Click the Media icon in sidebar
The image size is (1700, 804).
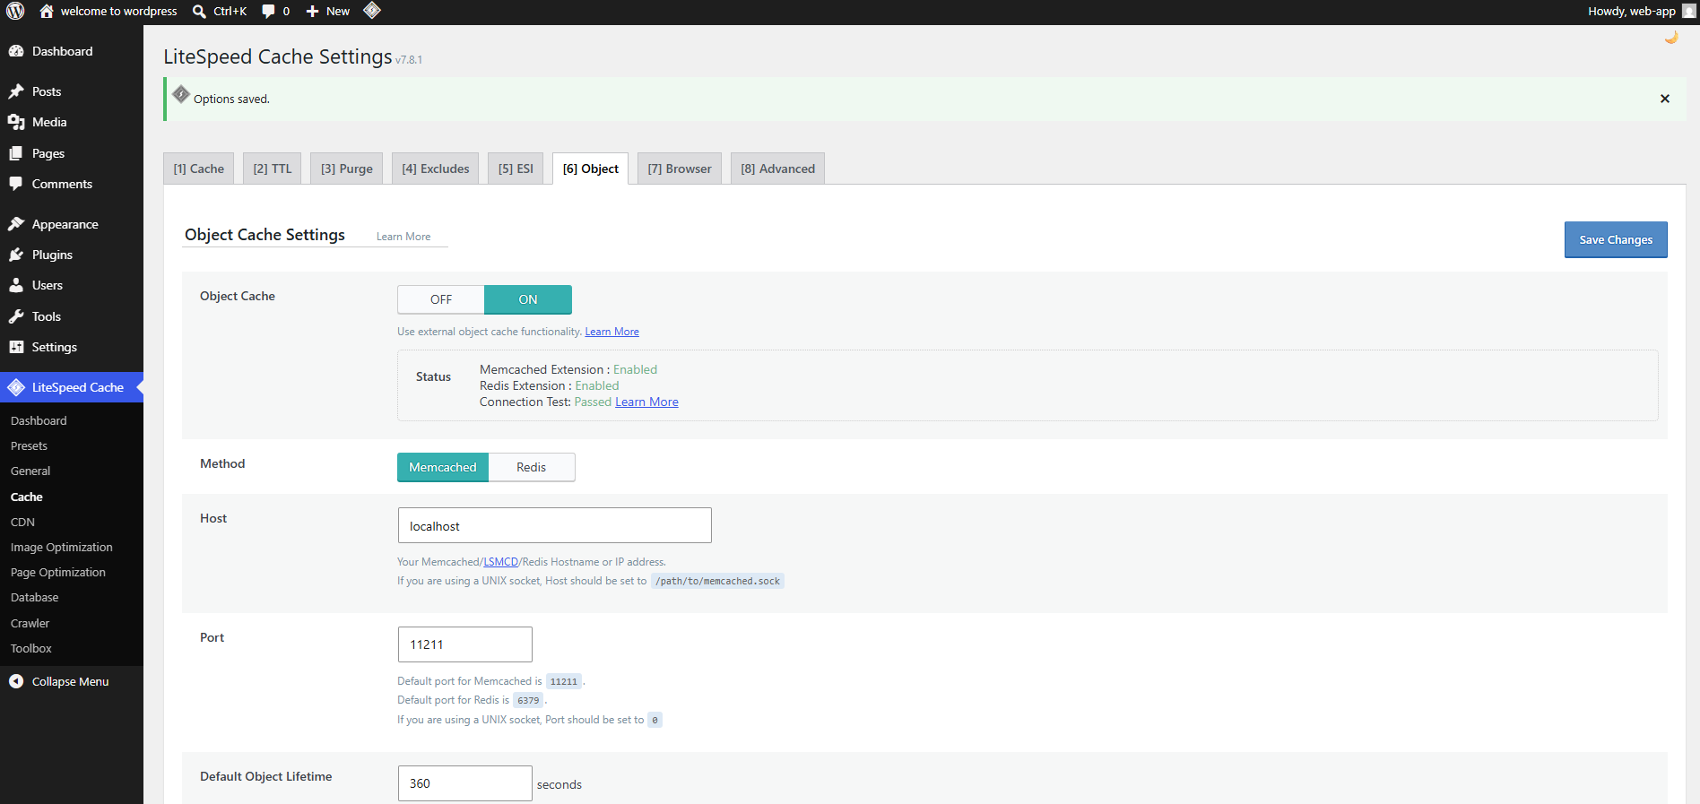point(16,122)
